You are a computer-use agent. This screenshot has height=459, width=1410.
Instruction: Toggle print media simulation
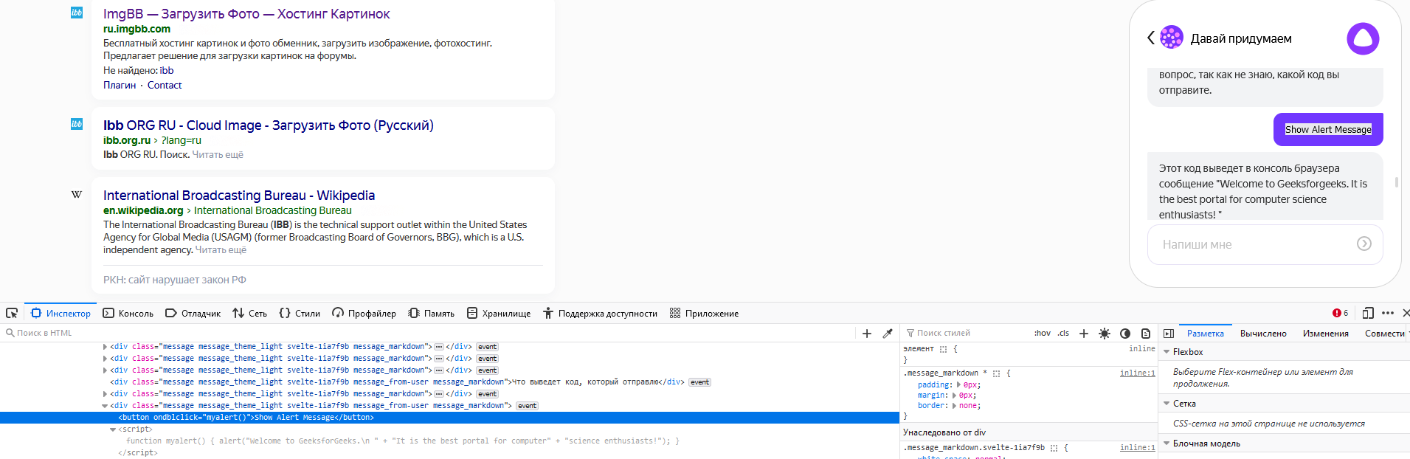pyautogui.click(x=1146, y=334)
